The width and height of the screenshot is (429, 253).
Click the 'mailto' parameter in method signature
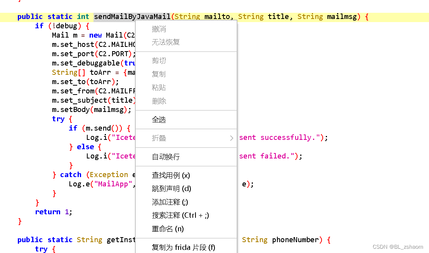click(x=217, y=17)
